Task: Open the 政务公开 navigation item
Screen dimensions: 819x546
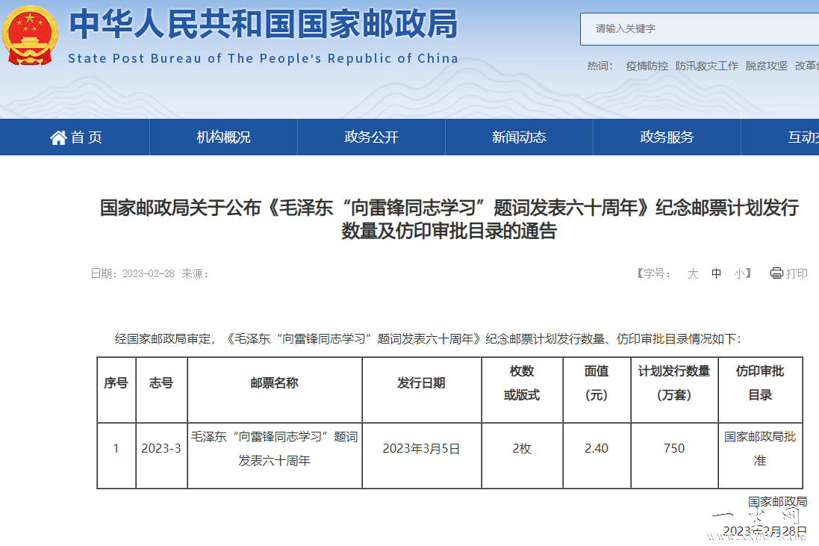Action: [x=371, y=137]
